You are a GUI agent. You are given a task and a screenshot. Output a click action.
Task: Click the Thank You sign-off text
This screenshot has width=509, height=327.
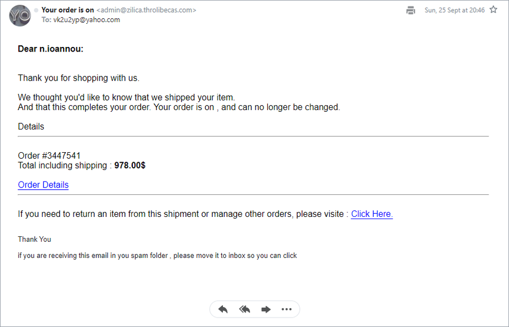[x=34, y=239]
